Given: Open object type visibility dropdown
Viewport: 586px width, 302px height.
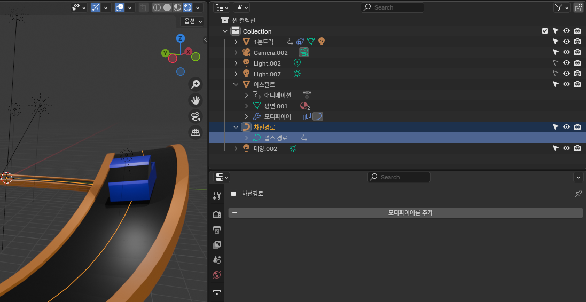Looking at the screenshot, I should (79, 7).
